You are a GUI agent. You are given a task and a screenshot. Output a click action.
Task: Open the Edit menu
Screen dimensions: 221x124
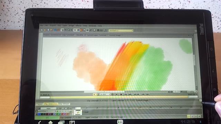tap(46, 25)
